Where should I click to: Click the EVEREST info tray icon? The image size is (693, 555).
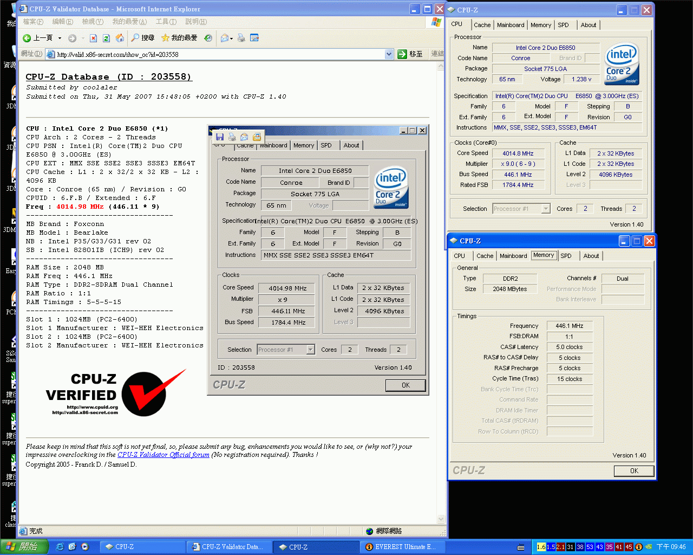point(639,547)
